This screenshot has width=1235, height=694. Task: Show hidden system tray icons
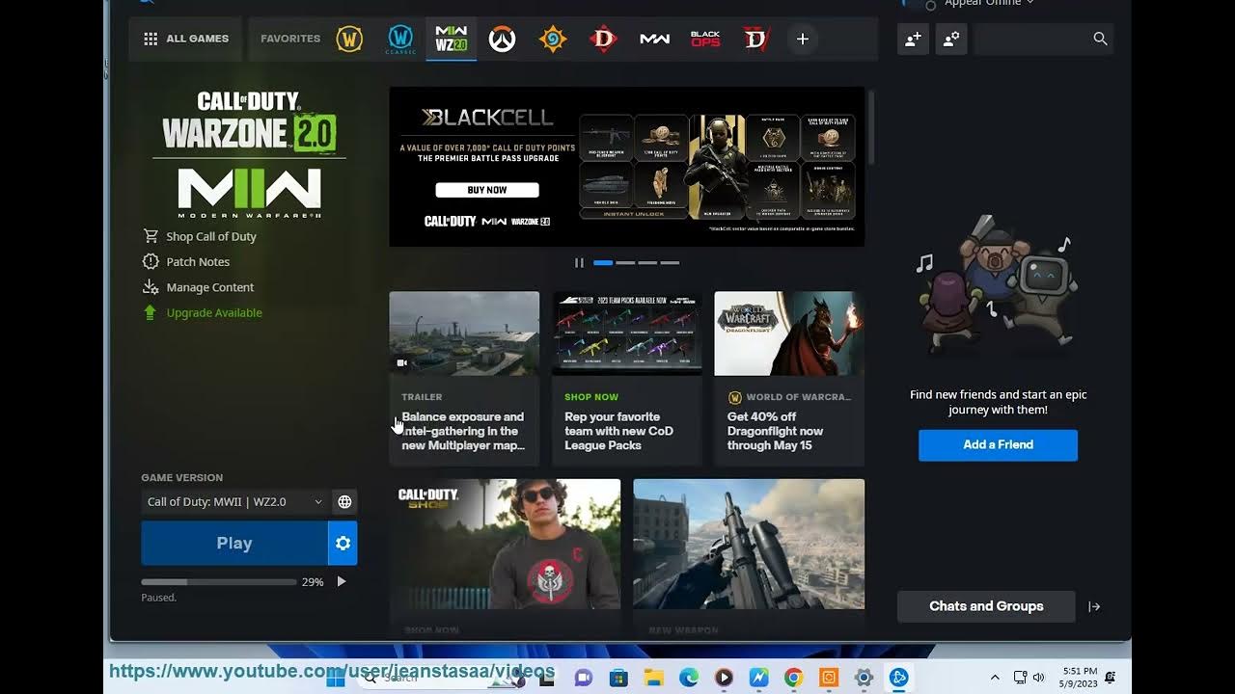click(995, 678)
